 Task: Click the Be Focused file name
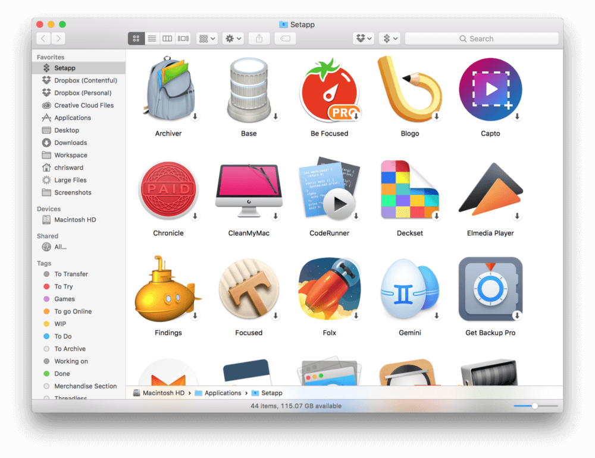330,134
